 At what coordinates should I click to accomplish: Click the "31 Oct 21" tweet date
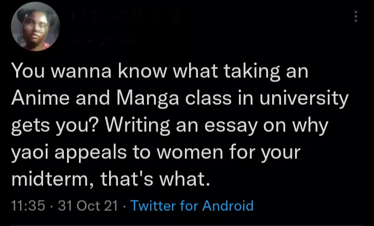coord(88,205)
